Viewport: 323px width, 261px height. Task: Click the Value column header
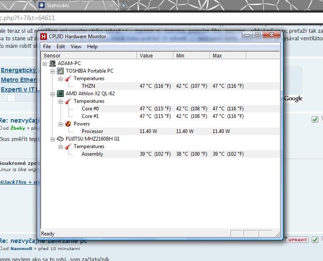click(x=155, y=56)
